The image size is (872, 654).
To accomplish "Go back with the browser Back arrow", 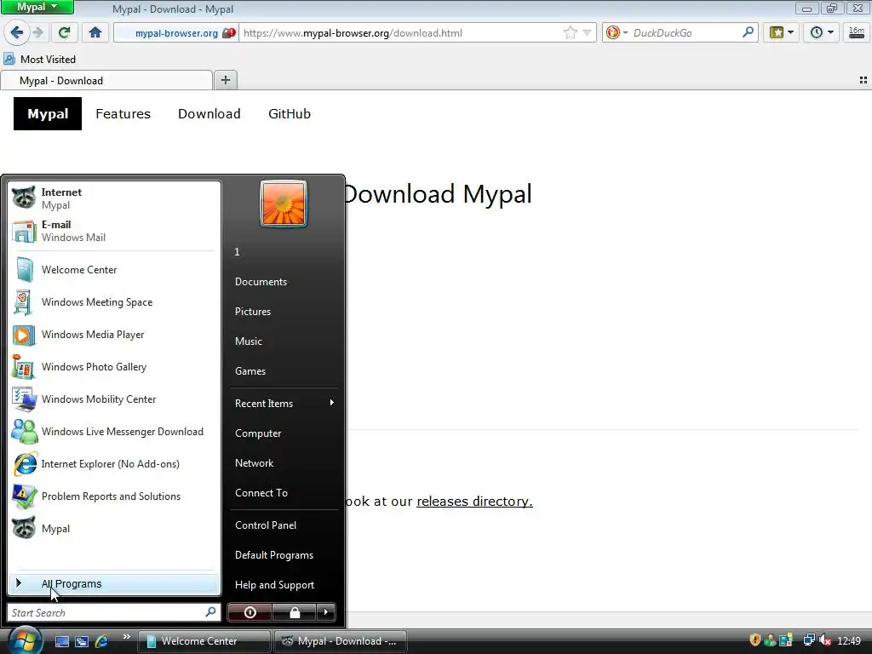I will point(17,33).
